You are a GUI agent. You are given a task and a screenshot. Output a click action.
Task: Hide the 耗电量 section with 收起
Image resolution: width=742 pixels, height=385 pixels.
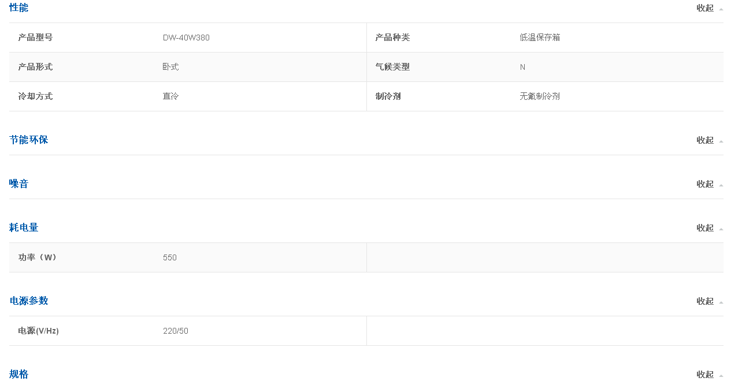705,228
